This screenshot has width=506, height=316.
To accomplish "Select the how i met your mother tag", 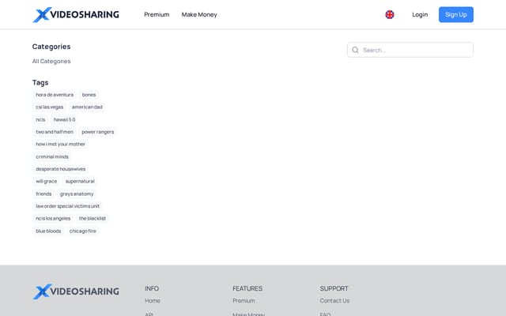I will click(60, 144).
